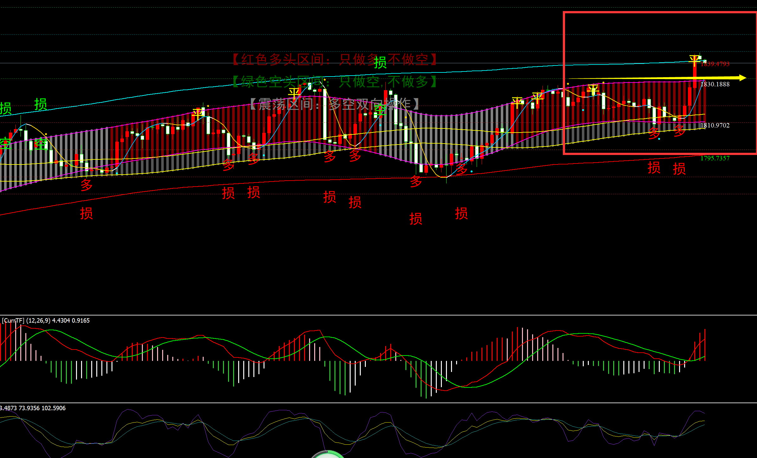
Task: Click the rightmost red 多 marker inside the red box
Action: click(x=679, y=130)
